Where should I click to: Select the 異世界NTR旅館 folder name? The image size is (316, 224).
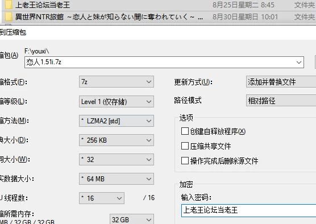coord(109,16)
